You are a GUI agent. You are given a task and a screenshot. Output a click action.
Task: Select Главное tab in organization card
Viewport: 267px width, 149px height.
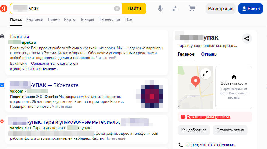pyautogui.click(x=186, y=54)
